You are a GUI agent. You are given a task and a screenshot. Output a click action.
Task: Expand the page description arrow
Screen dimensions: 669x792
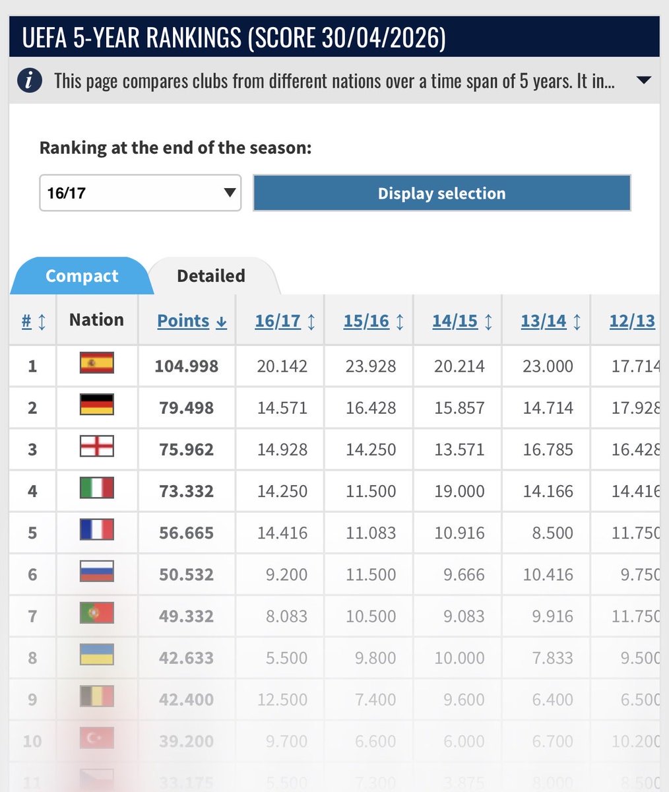(643, 81)
